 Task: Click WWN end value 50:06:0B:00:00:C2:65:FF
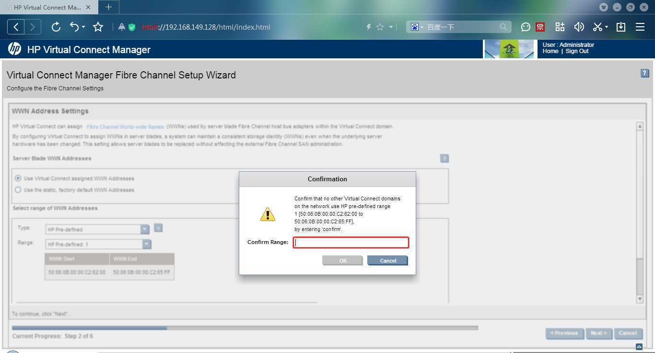[x=141, y=272]
